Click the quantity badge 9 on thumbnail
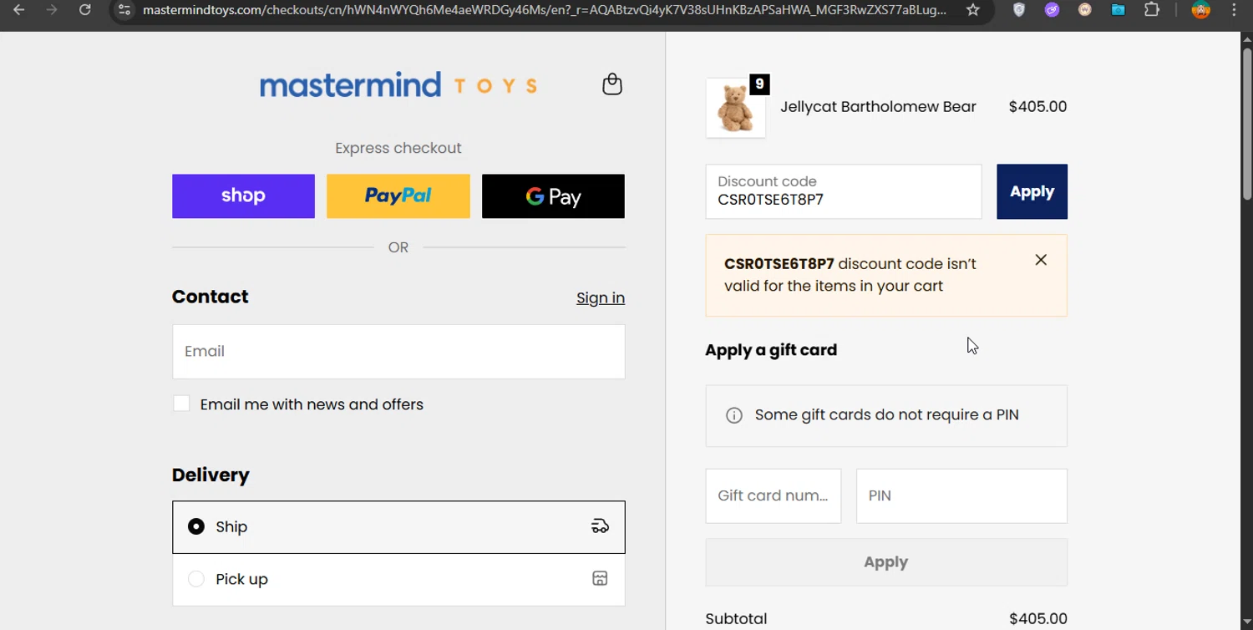This screenshot has height=630, width=1253. pyautogui.click(x=759, y=84)
